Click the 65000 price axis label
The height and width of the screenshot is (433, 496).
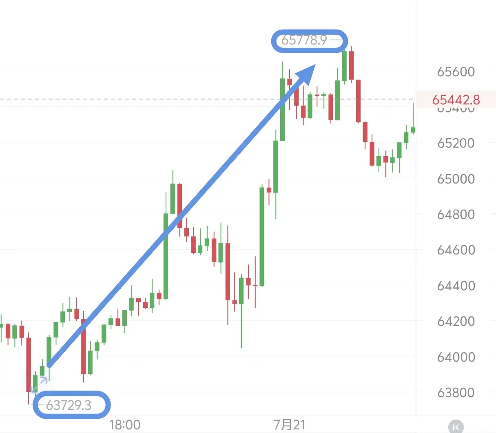(x=456, y=179)
